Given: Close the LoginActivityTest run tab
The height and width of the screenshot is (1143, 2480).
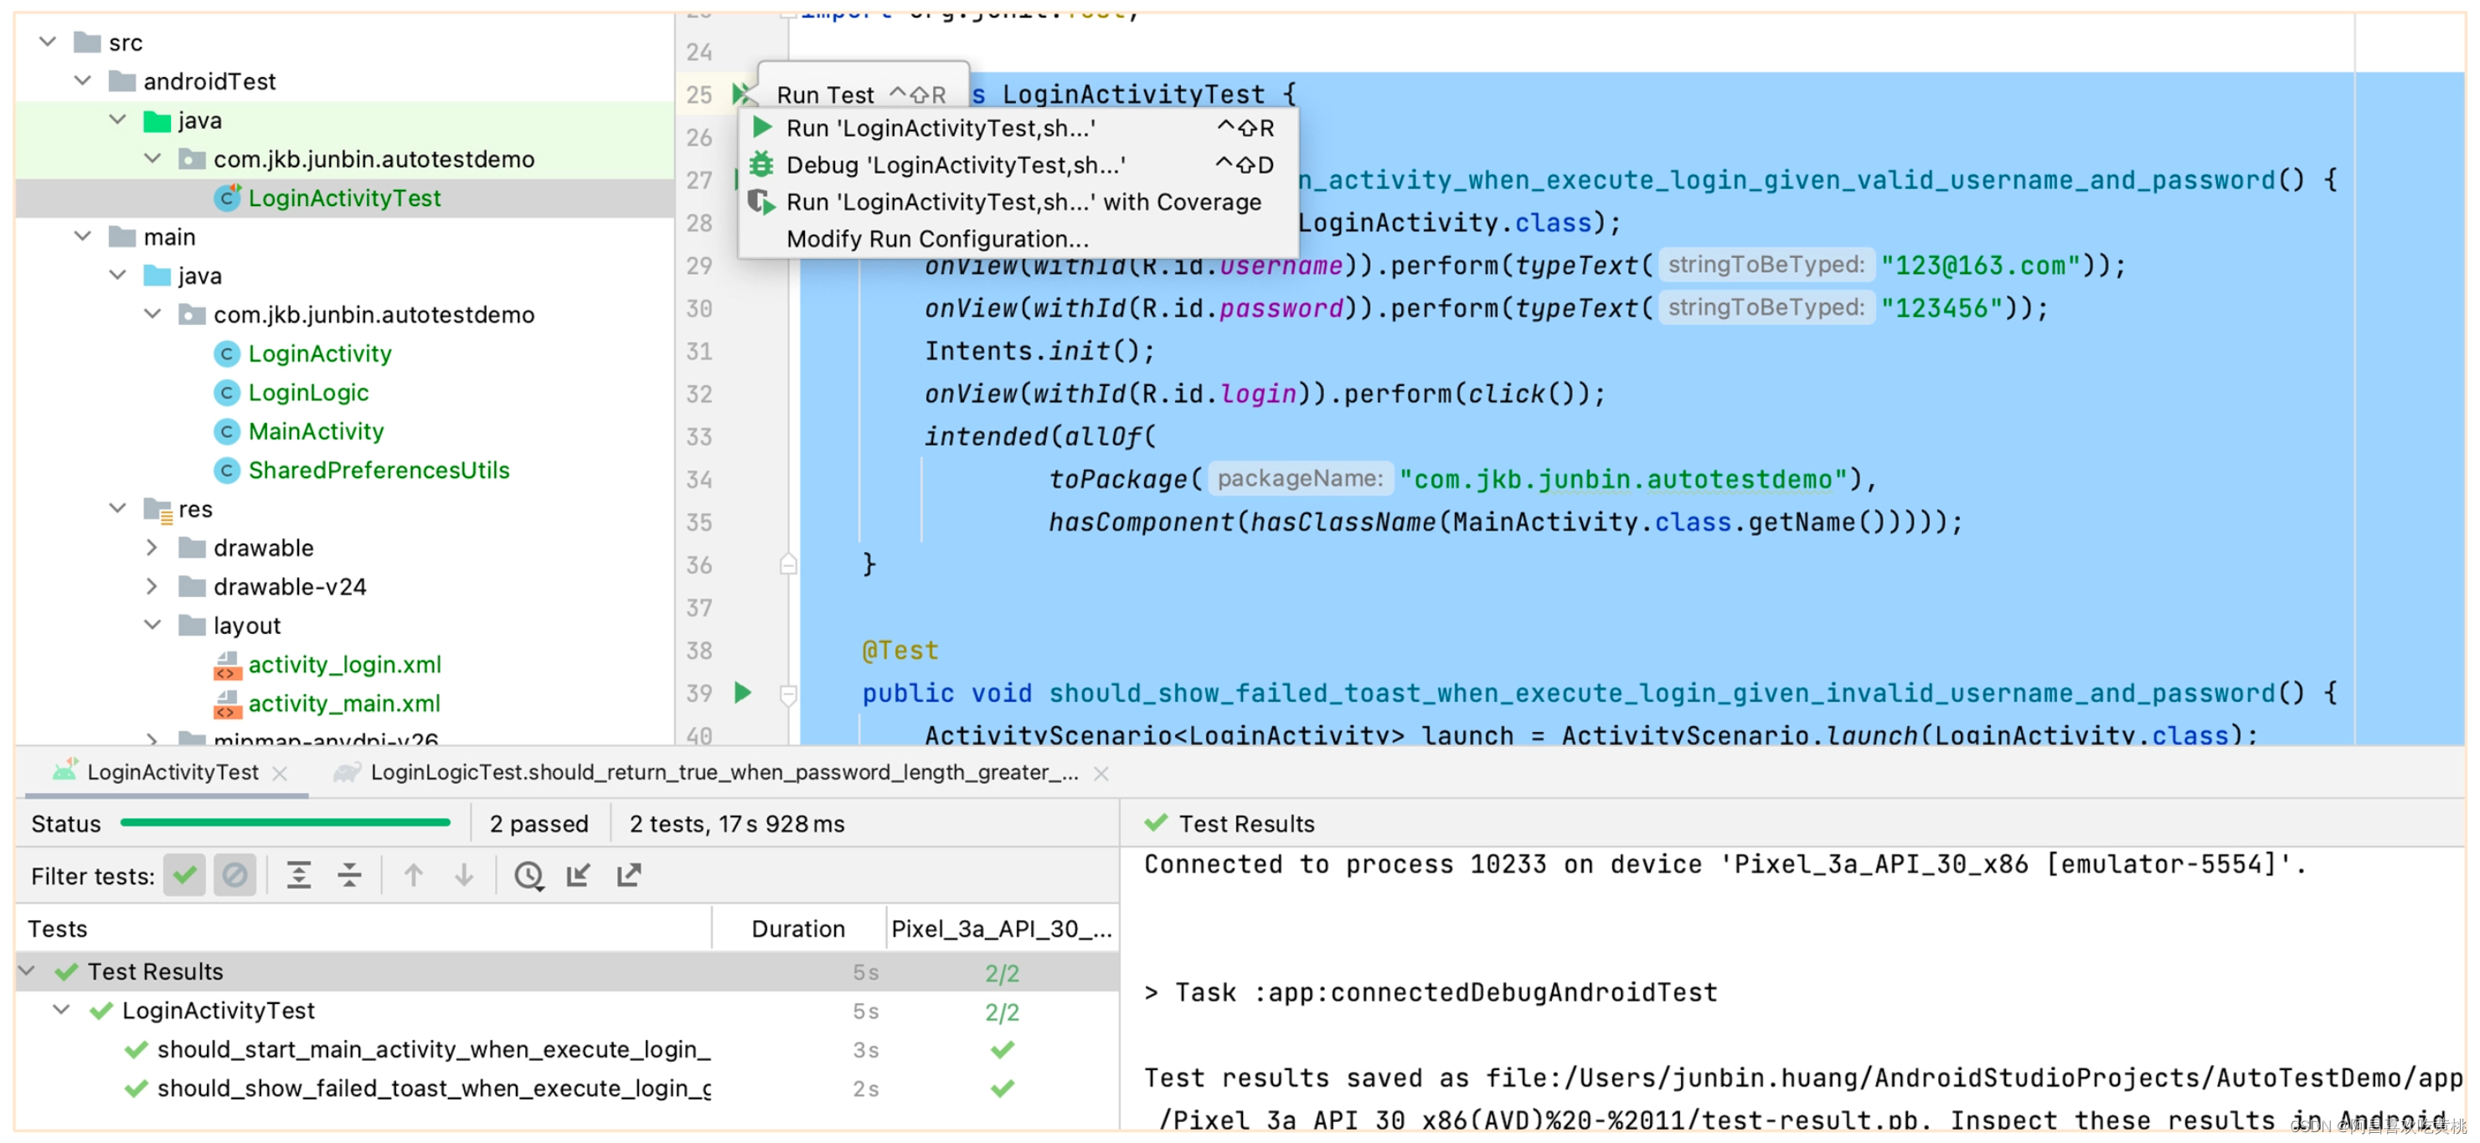Looking at the screenshot, I should (280, 774).
